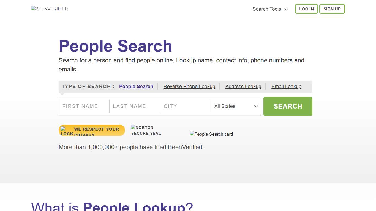Click the BeenVerified logo

click(x=49, y=9)
